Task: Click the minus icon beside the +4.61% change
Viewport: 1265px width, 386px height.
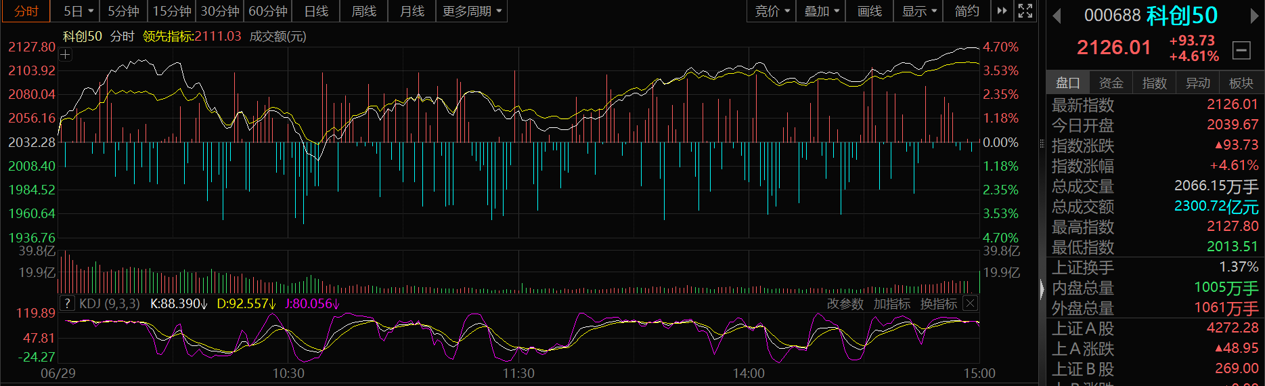Action: [1241, 49]
